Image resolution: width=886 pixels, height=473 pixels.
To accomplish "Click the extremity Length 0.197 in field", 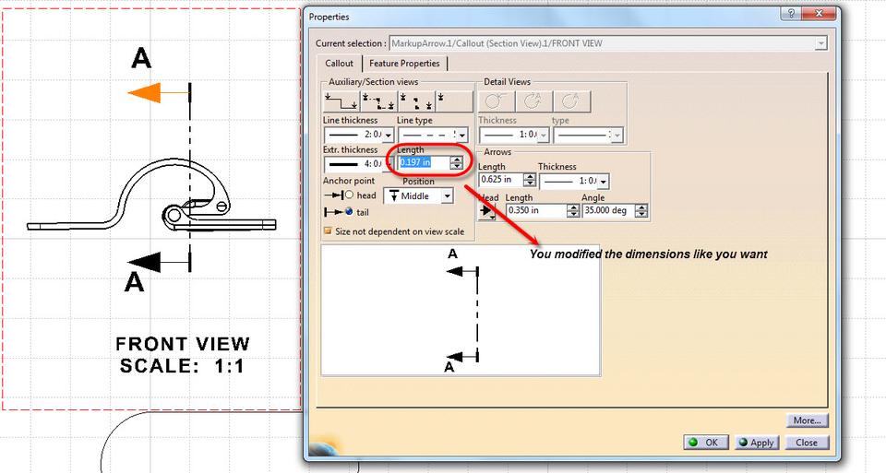I will pyautogui.click(x=425, y=162).
